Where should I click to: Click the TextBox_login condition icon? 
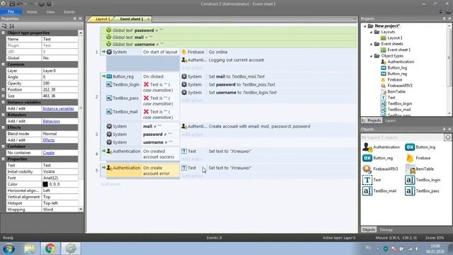pyautogui.click(x=109, y=84)
